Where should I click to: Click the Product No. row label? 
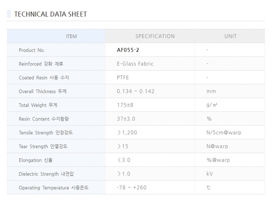click(32, 50)
